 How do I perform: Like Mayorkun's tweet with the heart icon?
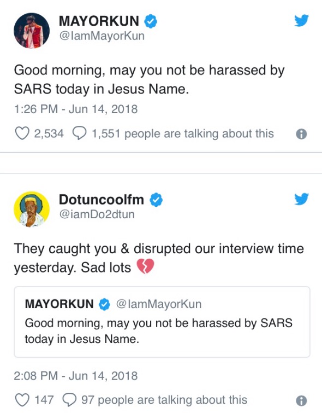coord(22,133)
